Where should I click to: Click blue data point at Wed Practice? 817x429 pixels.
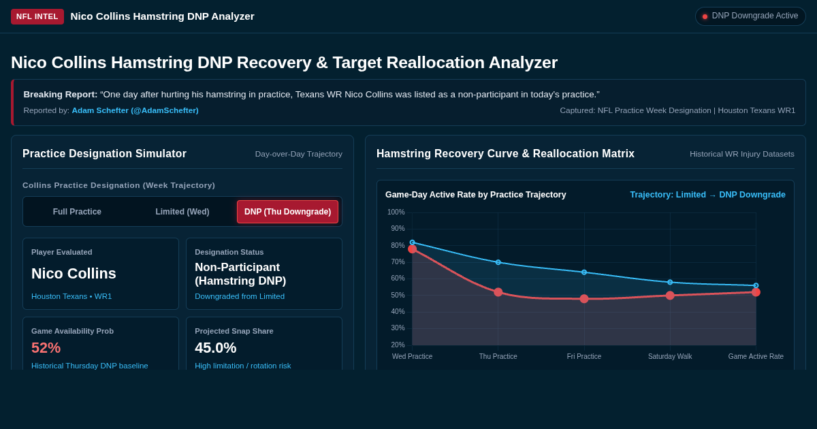pos(412,242)
